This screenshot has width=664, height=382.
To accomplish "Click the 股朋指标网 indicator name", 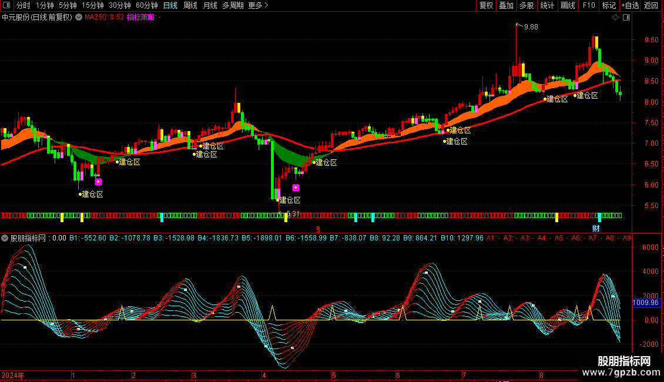I will [x=28, y=238].
